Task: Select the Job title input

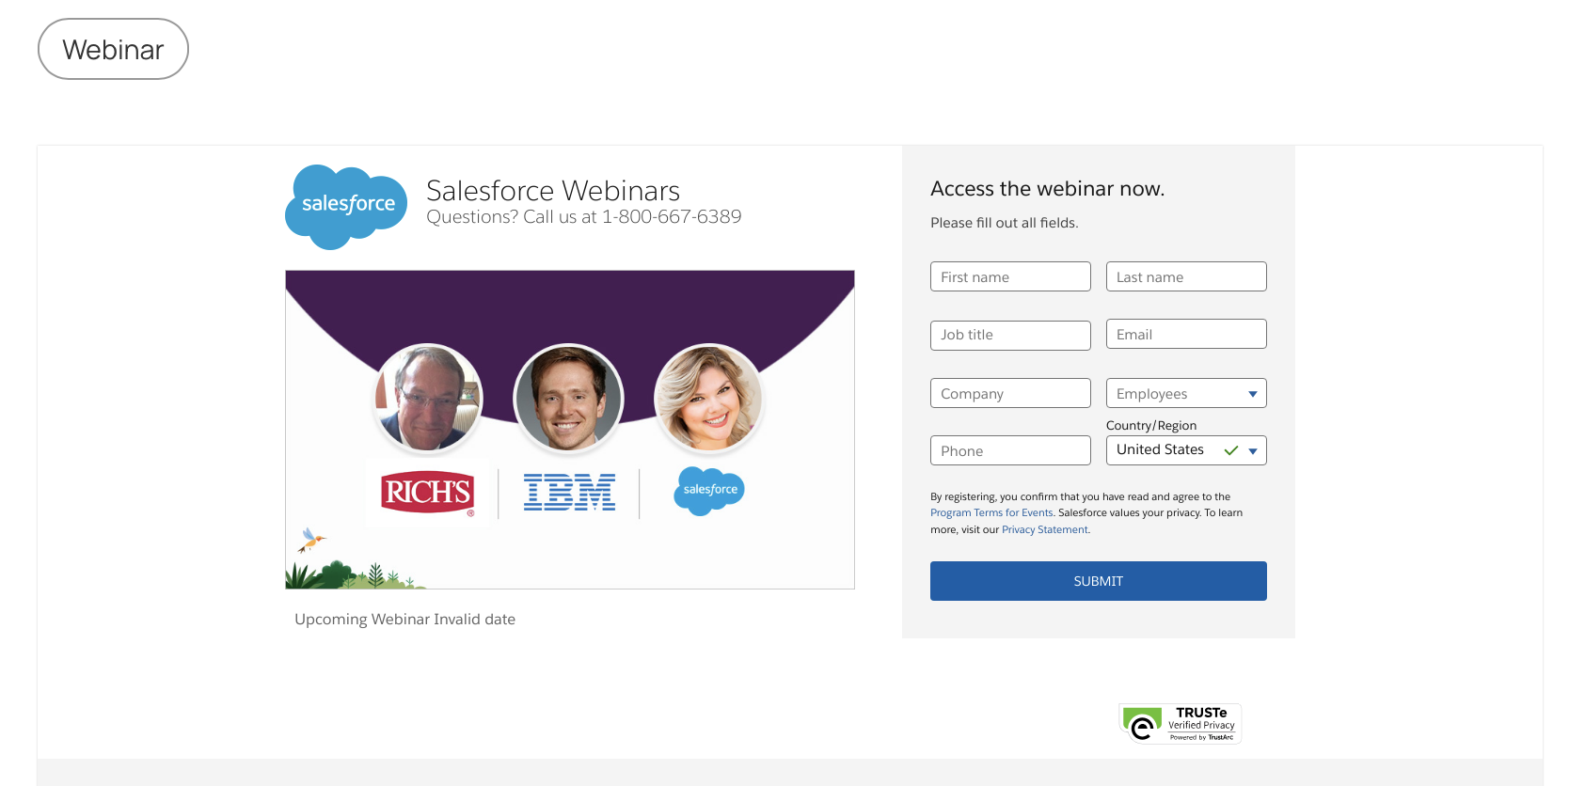Action: pos(1010,335)
